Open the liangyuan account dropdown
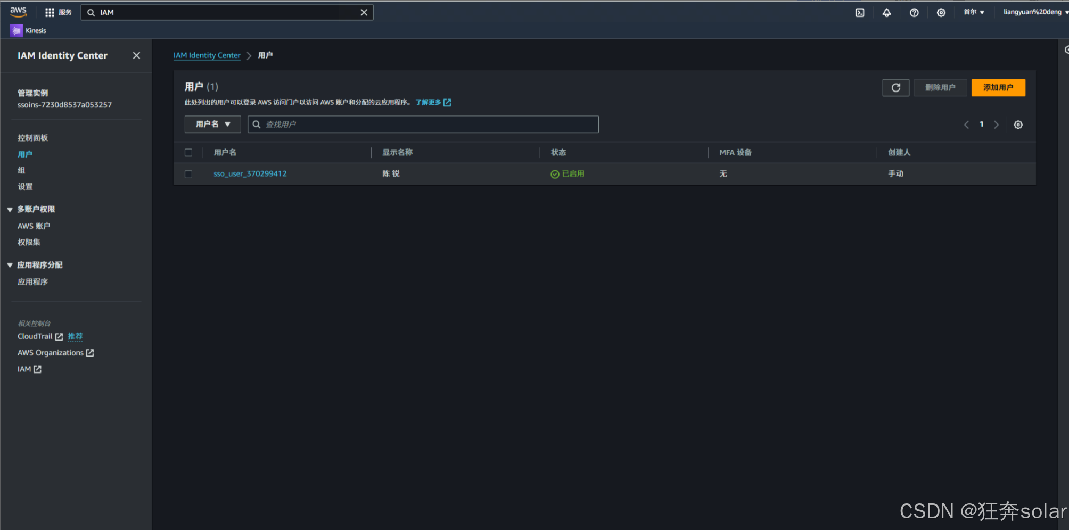The width and height of the screenshot is (1069, 530). (1035, 12)
